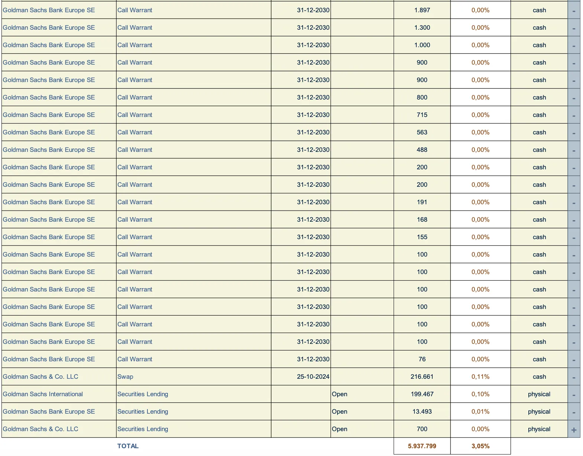
Task: Click the TOTAL label
Action: coord(128,446)
